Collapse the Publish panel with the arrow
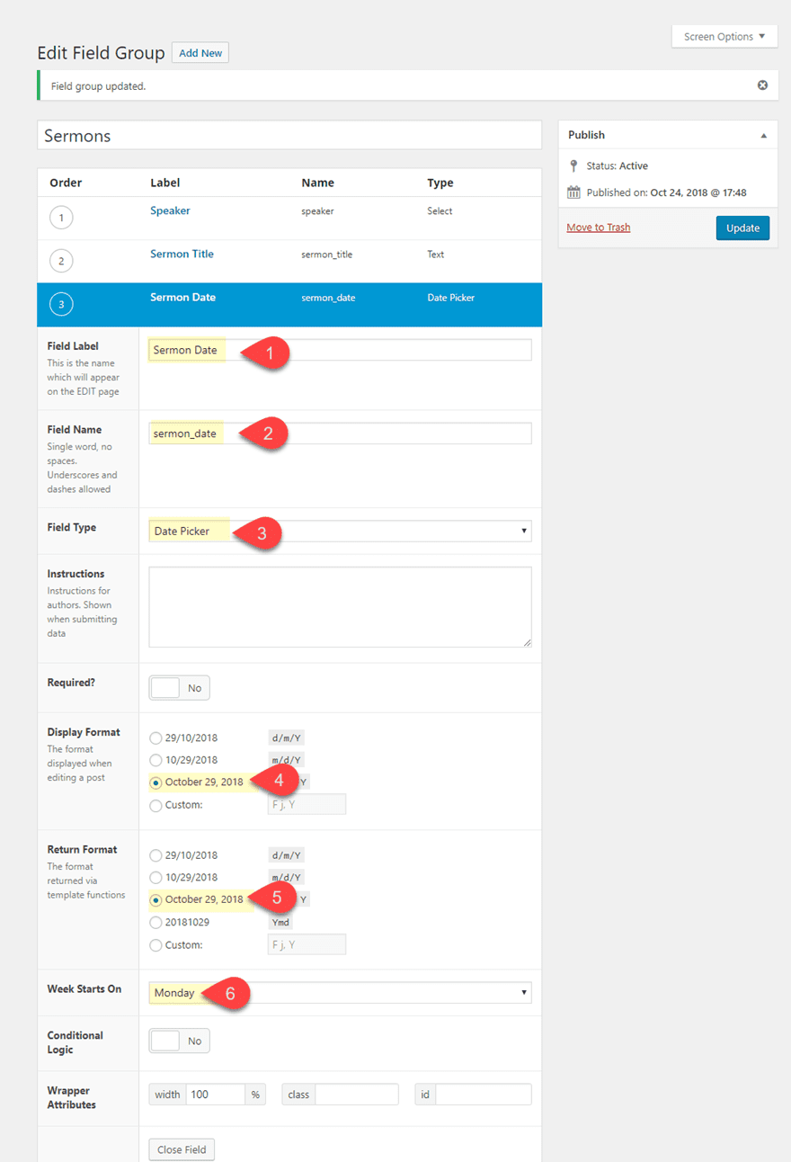 point(763,135)
